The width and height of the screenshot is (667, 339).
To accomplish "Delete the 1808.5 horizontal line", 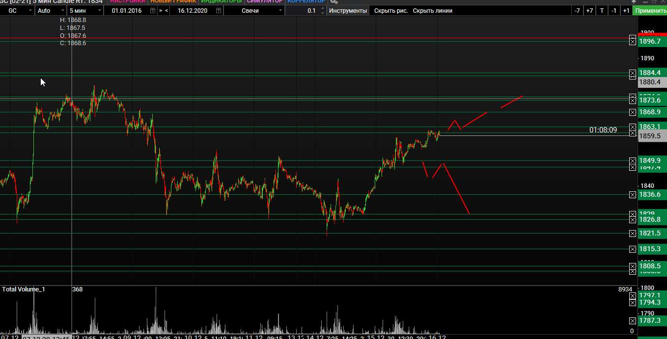I will tap(633, 266).
